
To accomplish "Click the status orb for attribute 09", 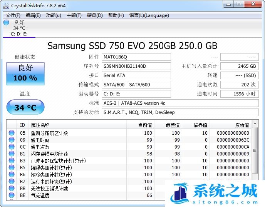I will click(12, 140).
